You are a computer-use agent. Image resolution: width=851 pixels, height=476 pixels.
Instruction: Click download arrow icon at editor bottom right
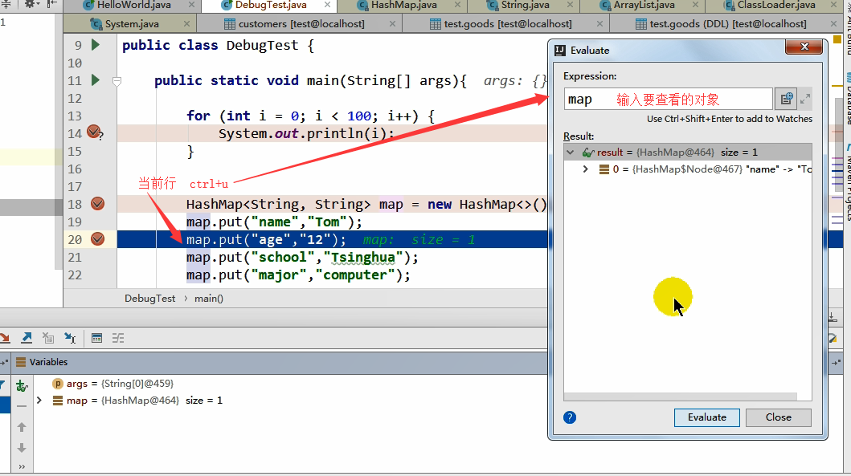click(833, 318)
